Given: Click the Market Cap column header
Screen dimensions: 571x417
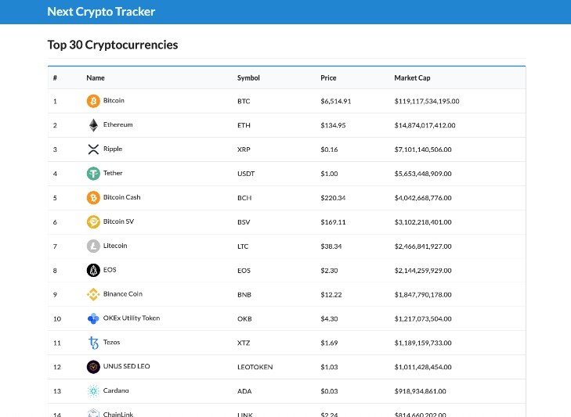Looking at the screenshot, I should (x=412, y=78).
